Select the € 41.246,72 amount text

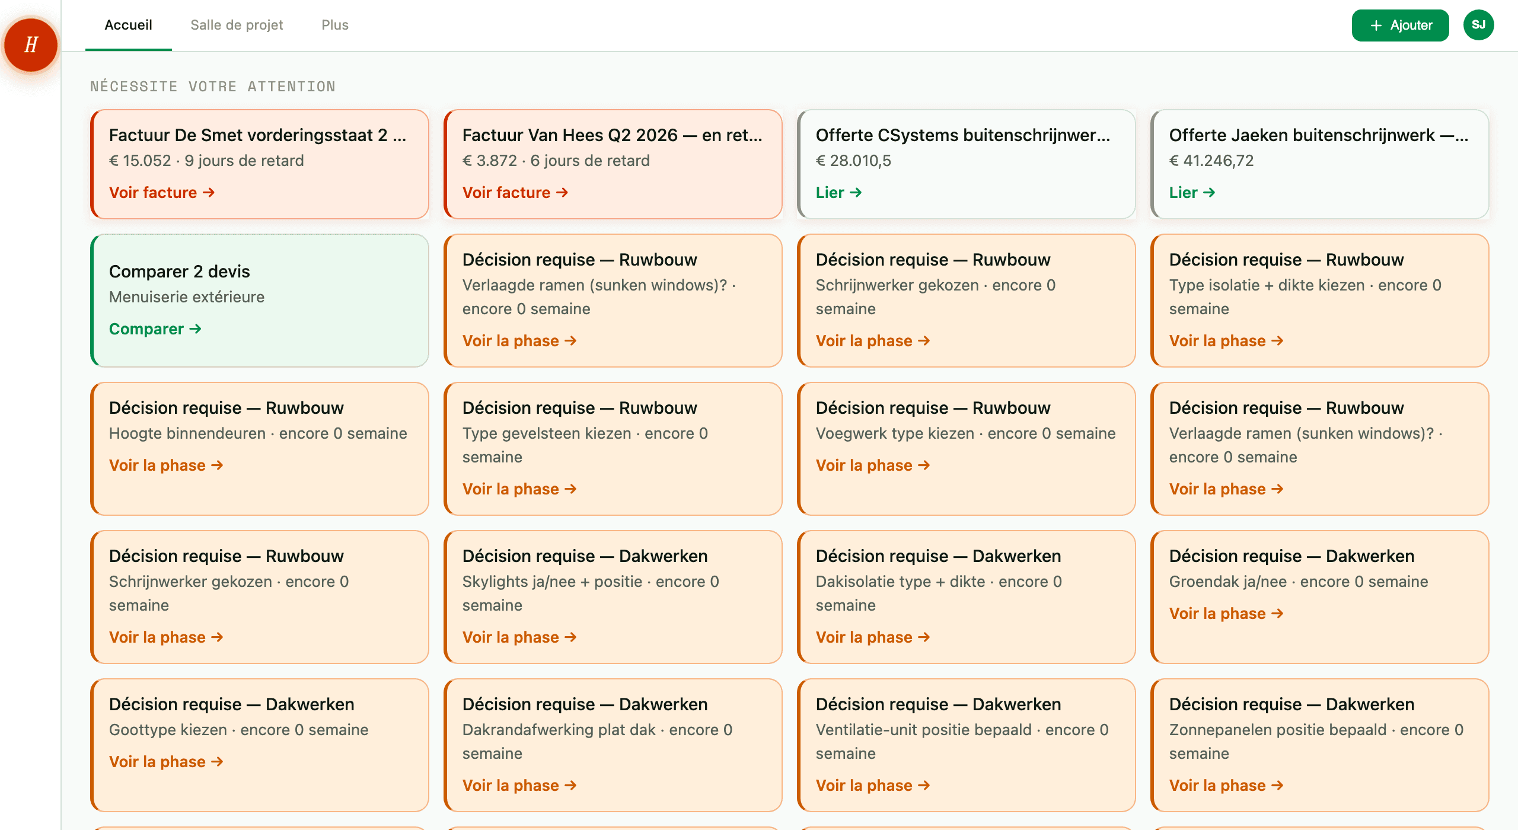(1211, 161)
